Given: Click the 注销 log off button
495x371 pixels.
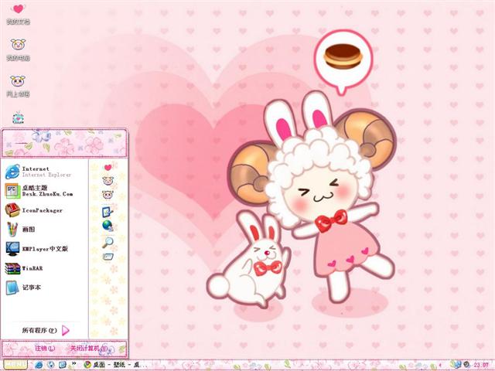Looking at the screenshot, I should [x=43, y=349].
